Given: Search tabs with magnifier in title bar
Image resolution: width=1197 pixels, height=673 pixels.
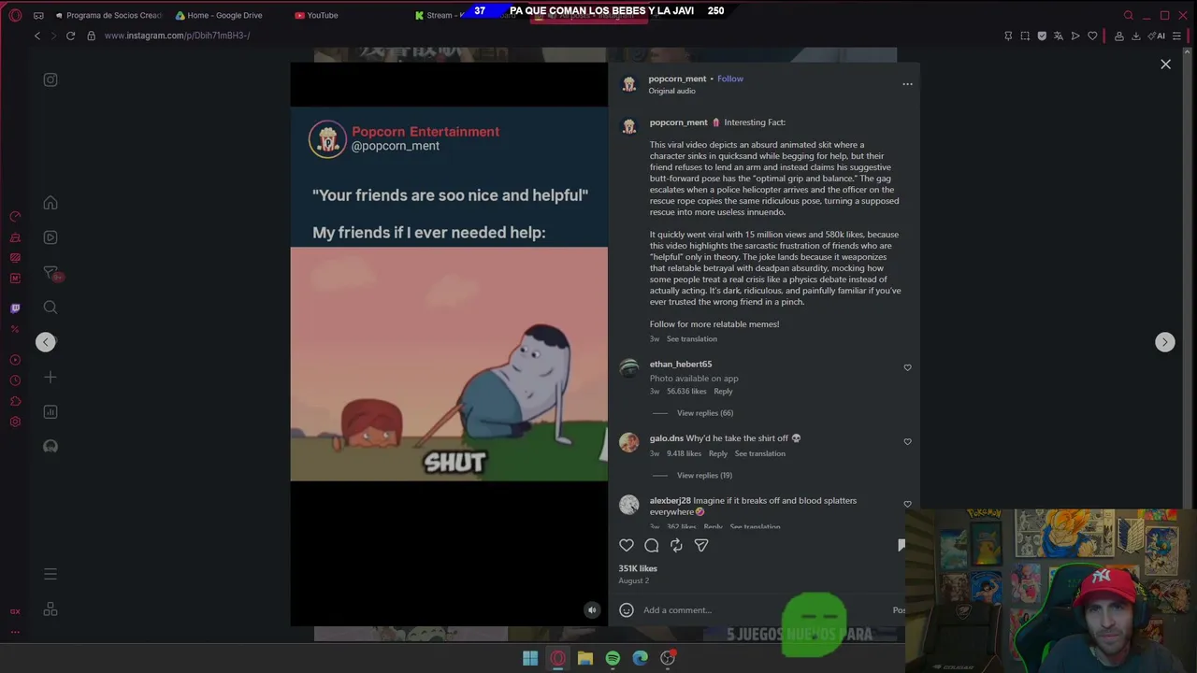Looking at the screenshot, I should pos(1129,15).
